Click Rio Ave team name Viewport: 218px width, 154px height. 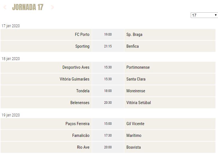[x=83, y=147]
